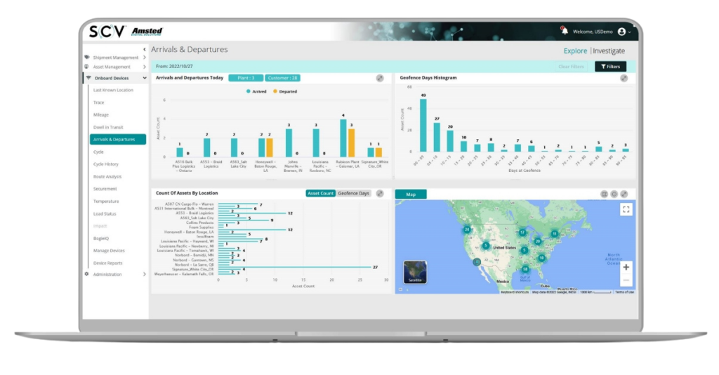
Task: Toggle fullscreen view on the map
Action: click(x=626, y=209)
